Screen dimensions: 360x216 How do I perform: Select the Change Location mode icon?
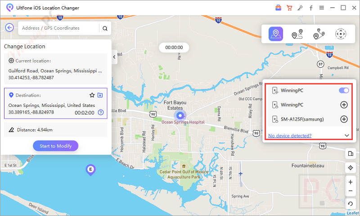pyautogui.click(x=276, y=34)
